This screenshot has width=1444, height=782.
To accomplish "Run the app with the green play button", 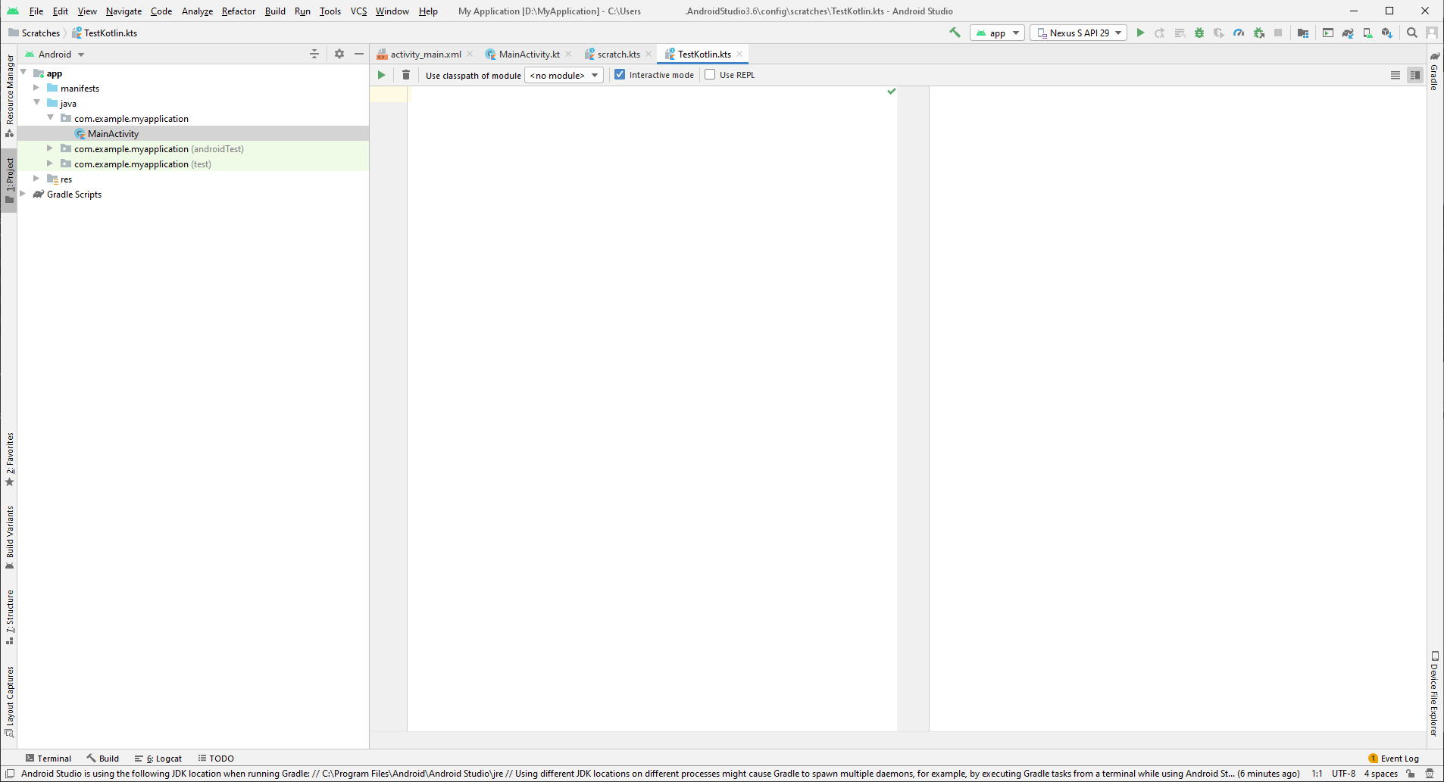I will click(x=1140, y=33).
